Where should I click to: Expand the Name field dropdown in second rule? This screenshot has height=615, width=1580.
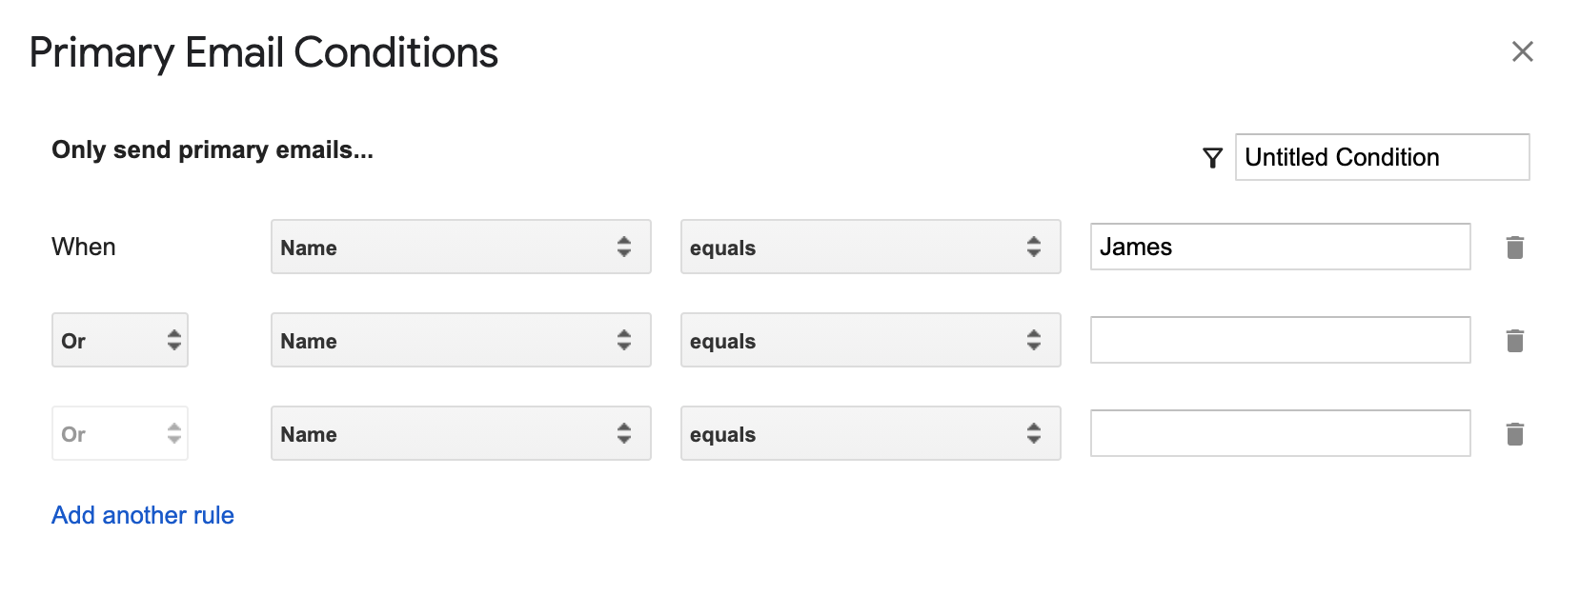click(x=460, y=341)
